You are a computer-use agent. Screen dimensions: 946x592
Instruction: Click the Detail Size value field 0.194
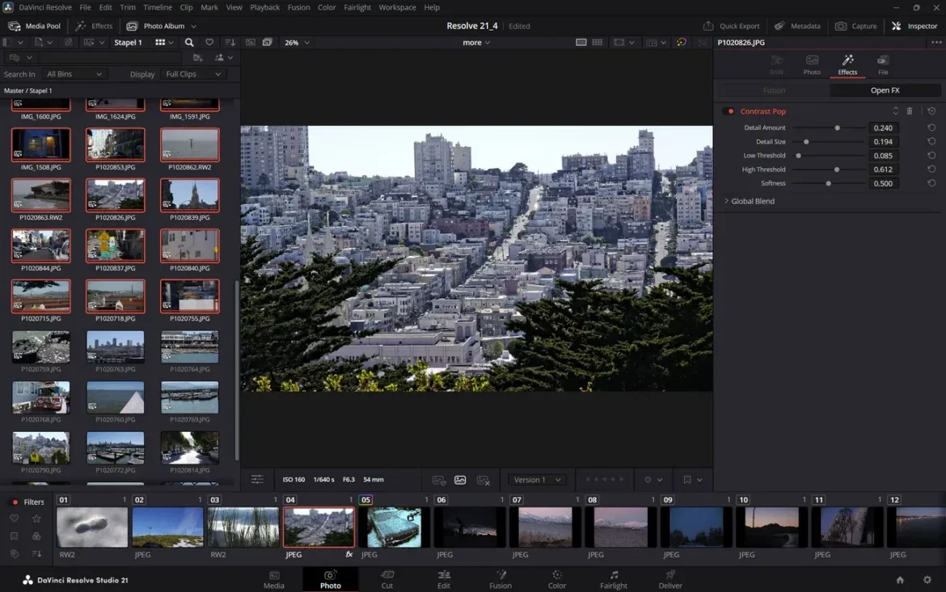coord(883,141)
